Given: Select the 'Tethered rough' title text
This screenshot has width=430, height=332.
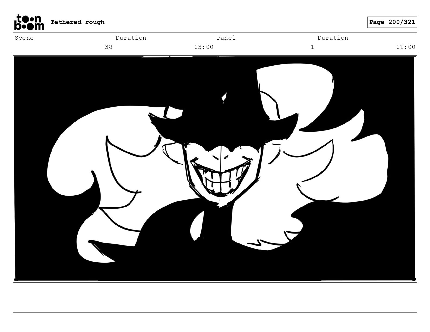Looking at the screenshot, I should coord(77,22).
